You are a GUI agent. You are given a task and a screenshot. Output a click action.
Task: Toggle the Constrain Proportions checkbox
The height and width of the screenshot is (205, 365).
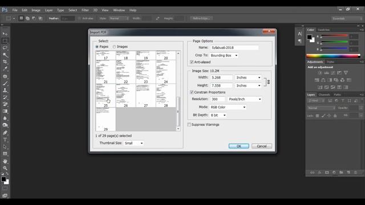pyautogui.click(x=192, y=92)
